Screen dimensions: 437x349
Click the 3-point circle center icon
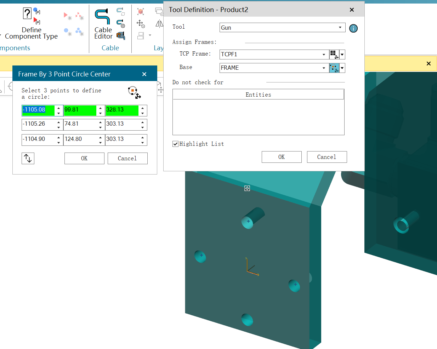pyautogui.click(x=135, y=92)
